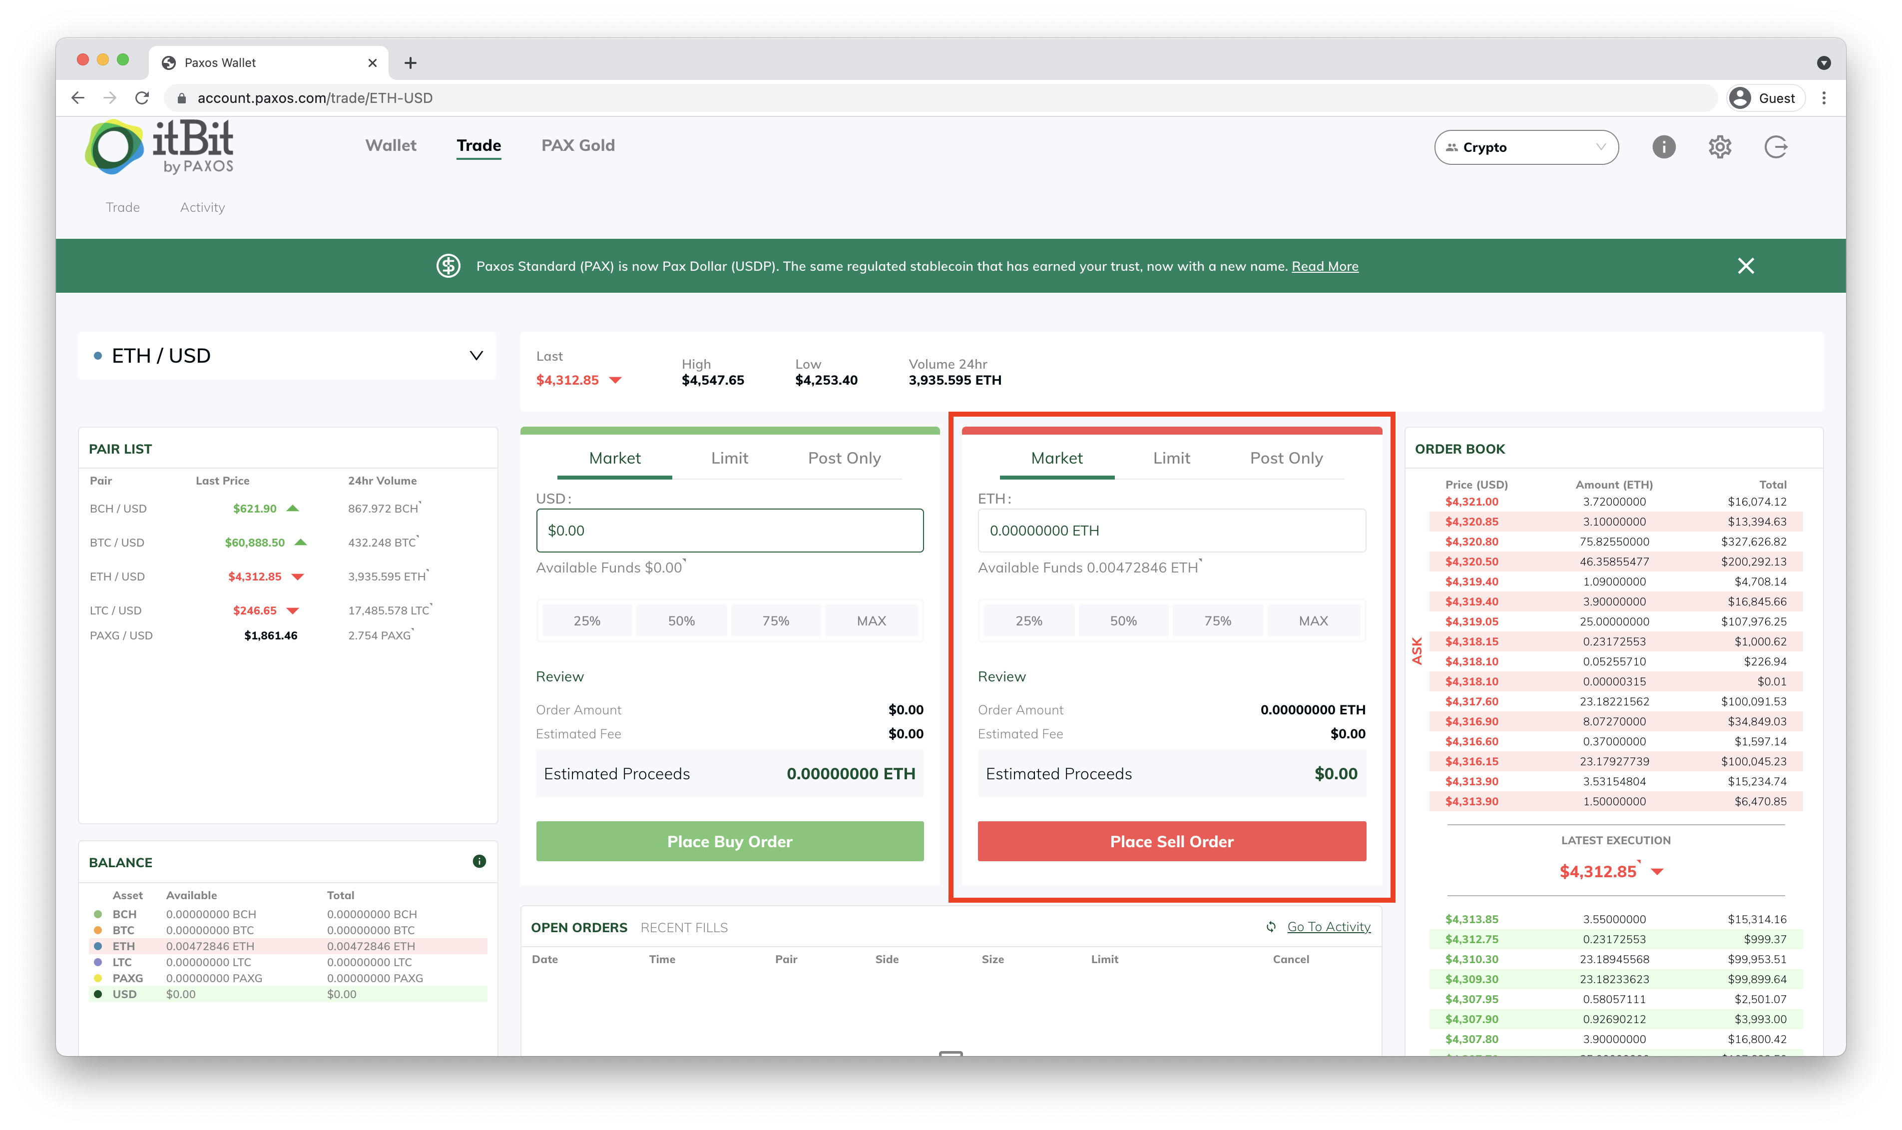This screenshot has width=1902, height=1130.
Task: Select the Market tab in the sell panel
Action: tap(1056, 459)
